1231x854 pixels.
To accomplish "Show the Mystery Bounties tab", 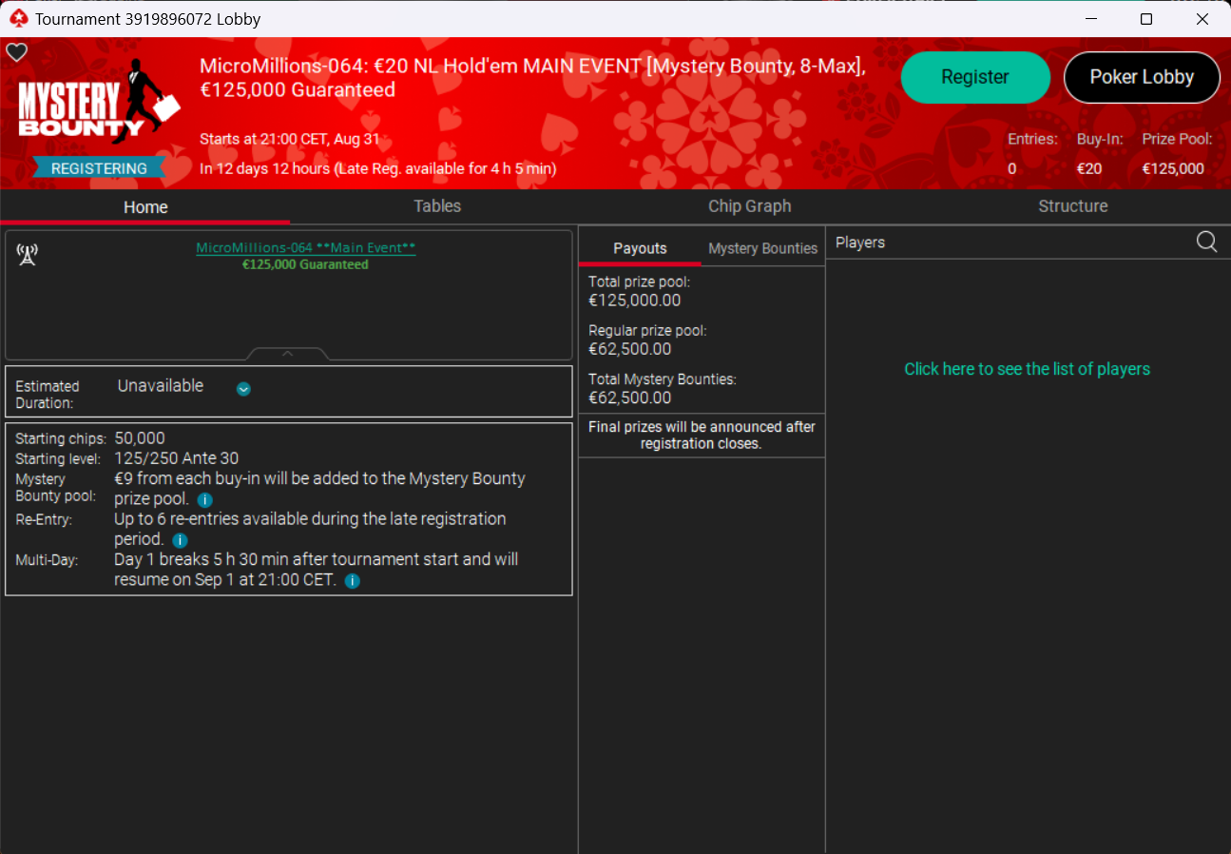I will point(762,248).
